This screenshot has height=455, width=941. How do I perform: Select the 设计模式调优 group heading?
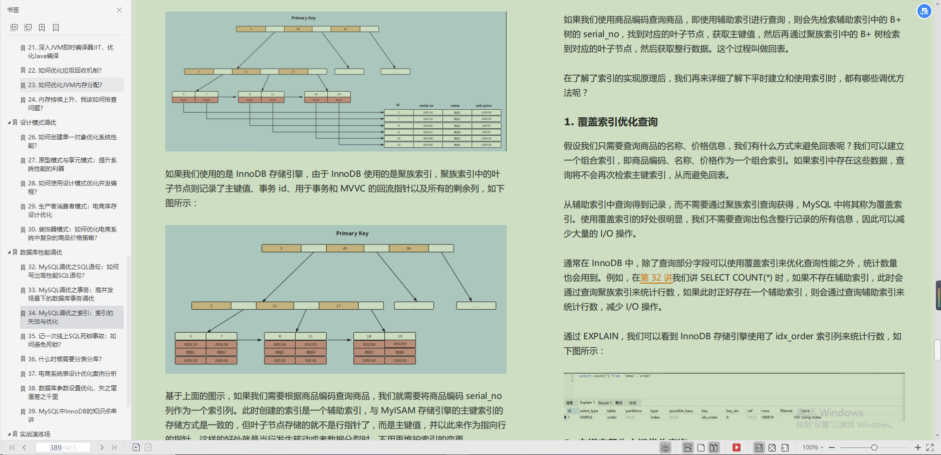pos(38,122)
